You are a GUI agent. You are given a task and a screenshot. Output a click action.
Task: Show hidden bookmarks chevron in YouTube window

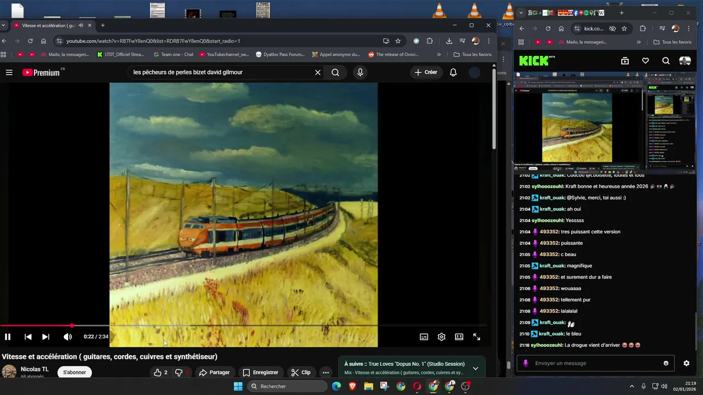coord(439,54)
